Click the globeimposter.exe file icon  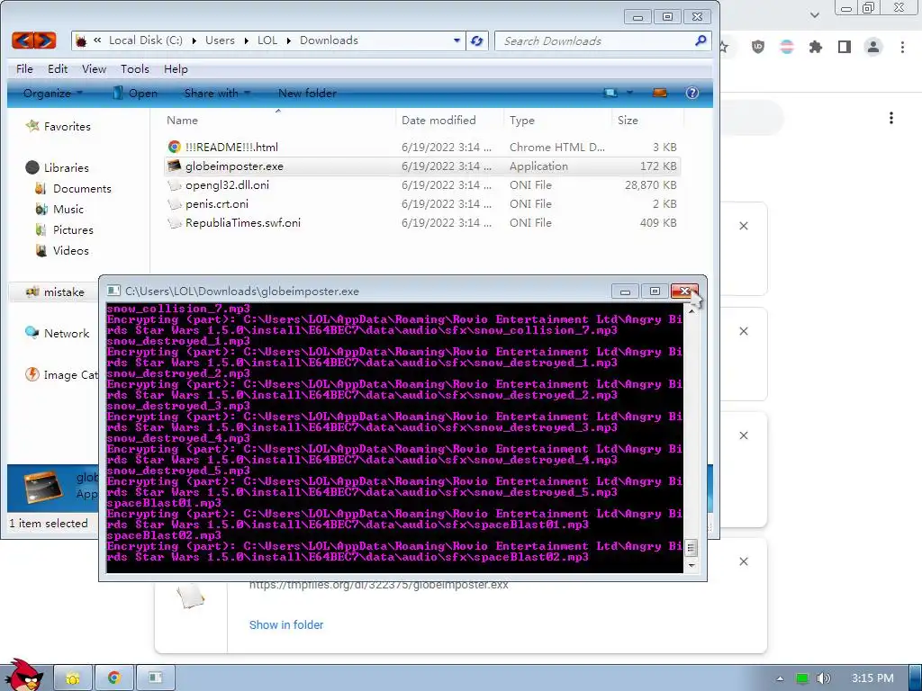[174, 166]
